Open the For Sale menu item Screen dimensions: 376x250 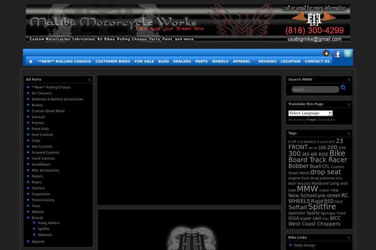[144, 61]
